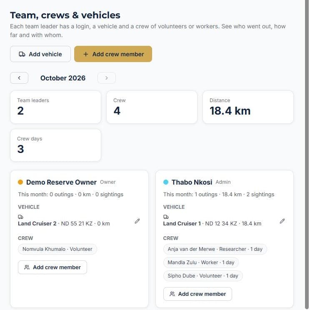Add crew member to Thabo Nkosi

(x=197, y=294)
